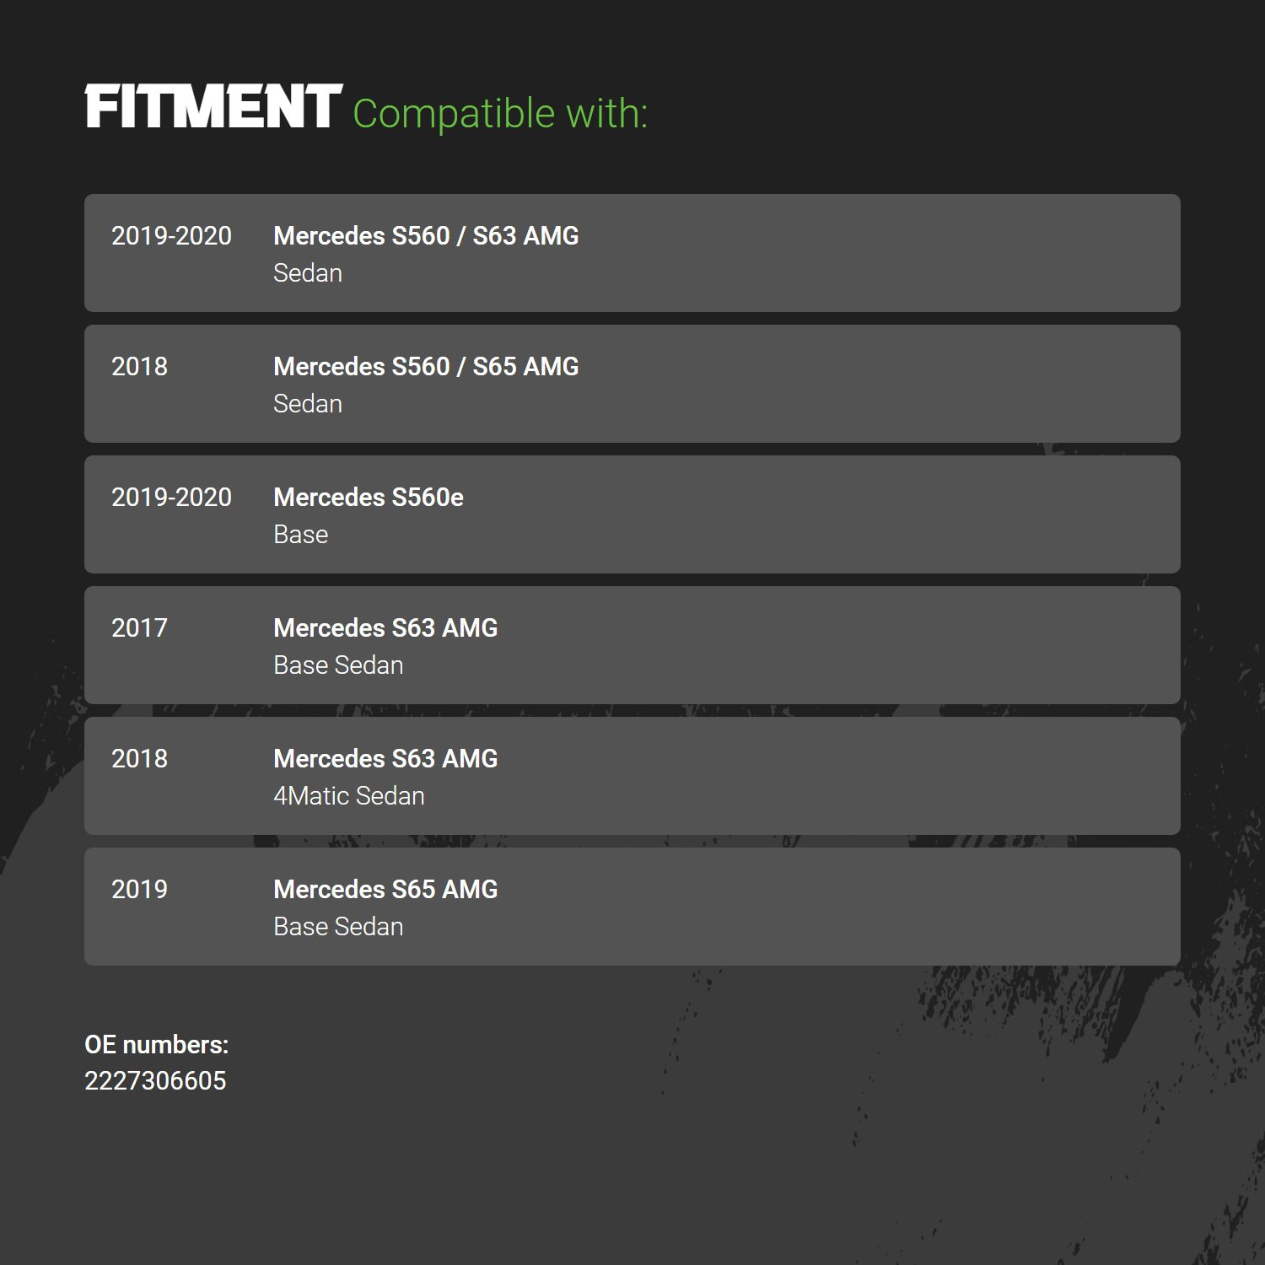The height and width of the screenshot is (1265, 1265).
Task: Click the 'Mercedes S560 / S65 AMG' title
Action: coord(426,367)
